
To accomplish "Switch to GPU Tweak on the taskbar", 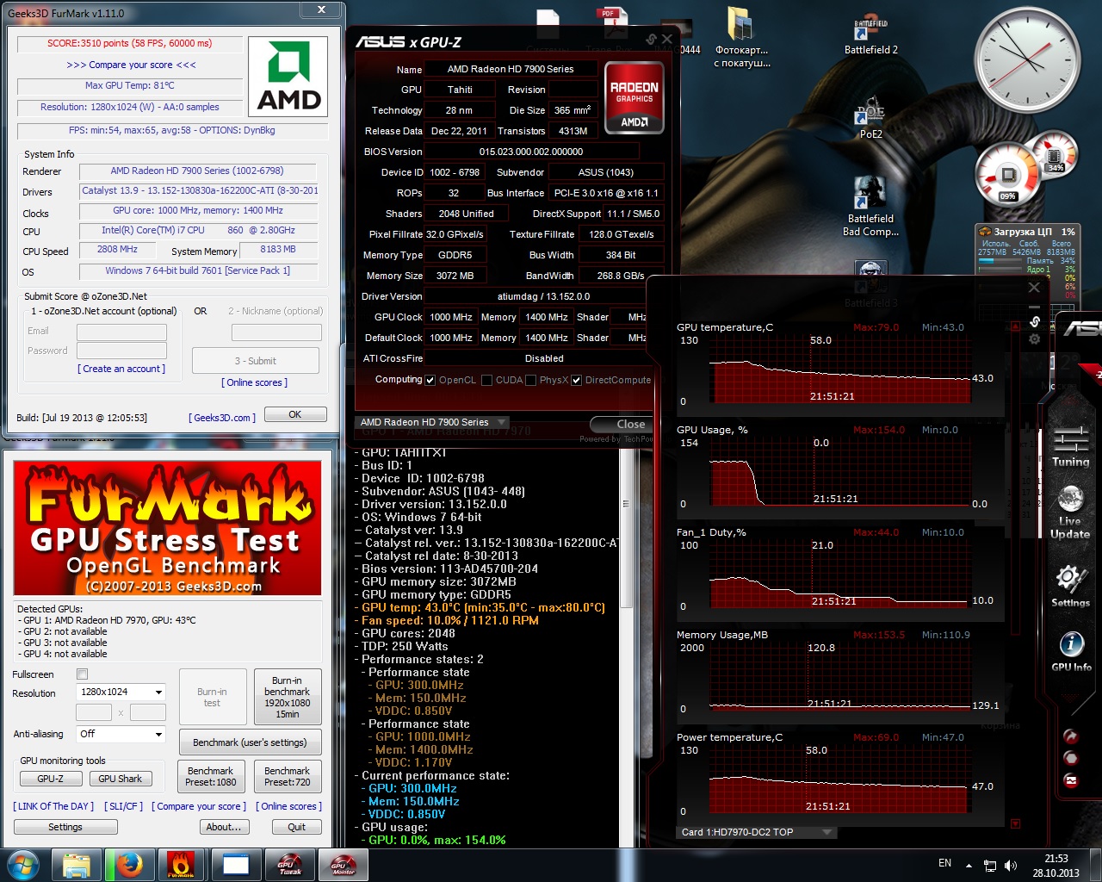I will coord(290,865).
